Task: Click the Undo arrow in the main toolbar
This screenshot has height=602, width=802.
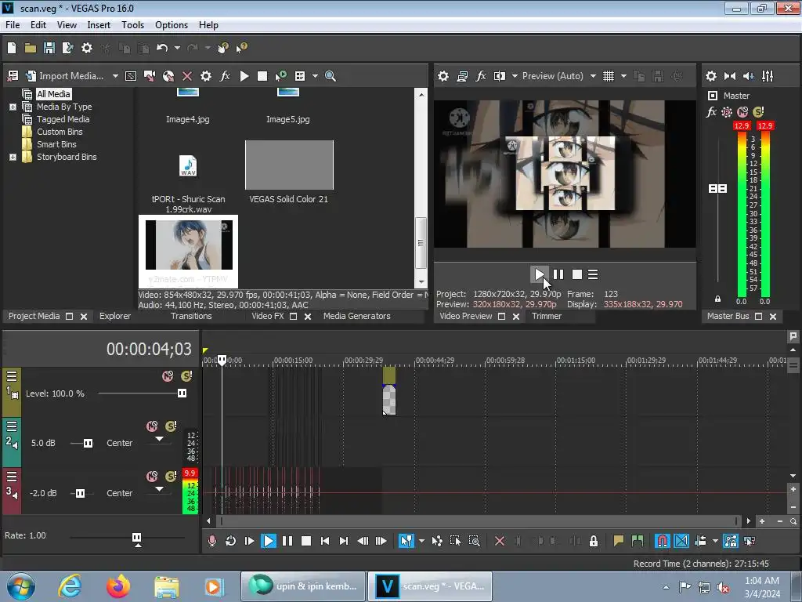Action: coord(161,48)
